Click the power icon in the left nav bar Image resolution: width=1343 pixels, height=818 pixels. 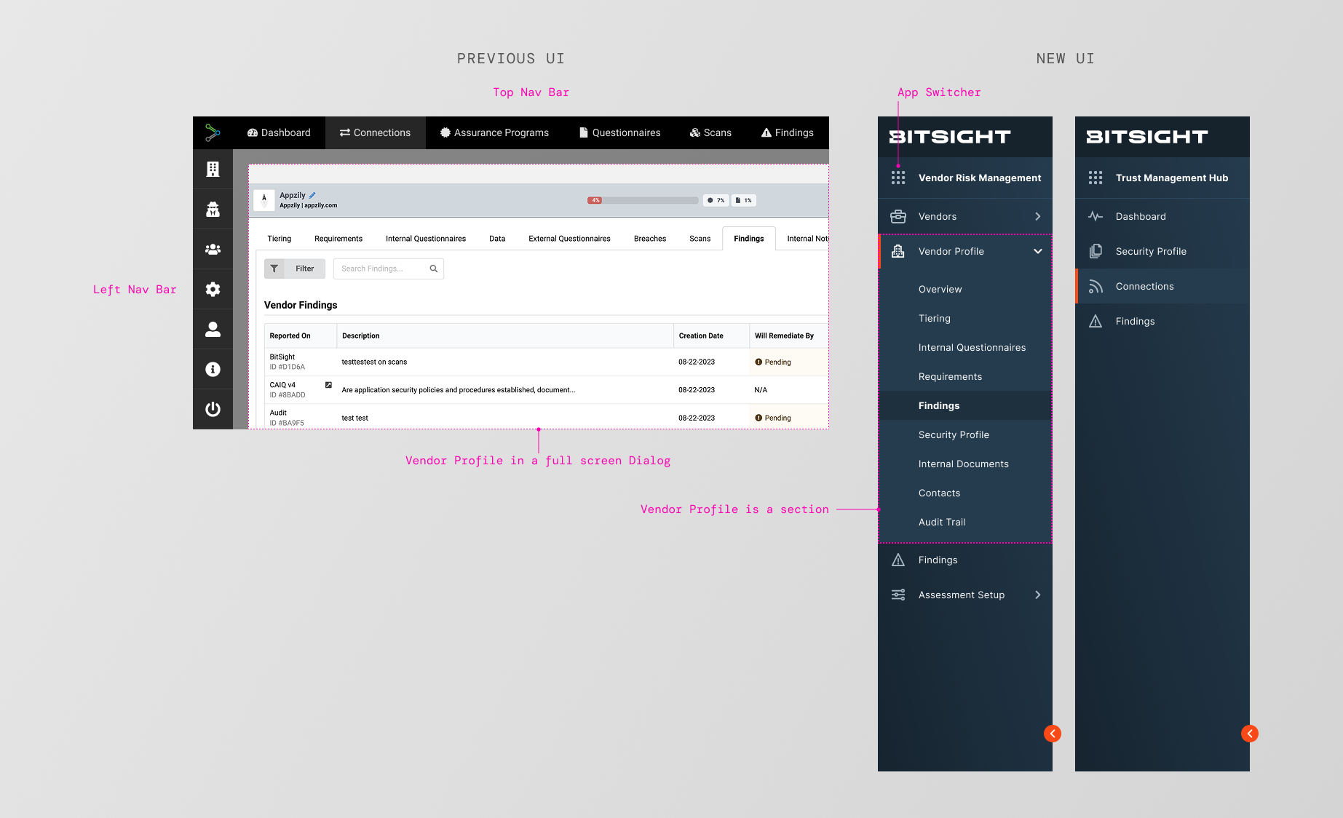[213, 409]
